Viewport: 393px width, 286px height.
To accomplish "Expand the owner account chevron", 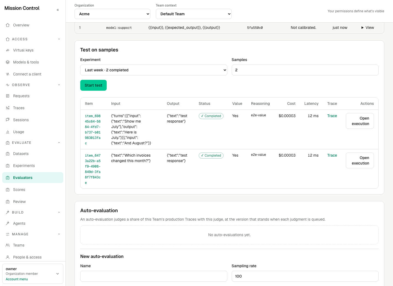I will coord(58,274).
